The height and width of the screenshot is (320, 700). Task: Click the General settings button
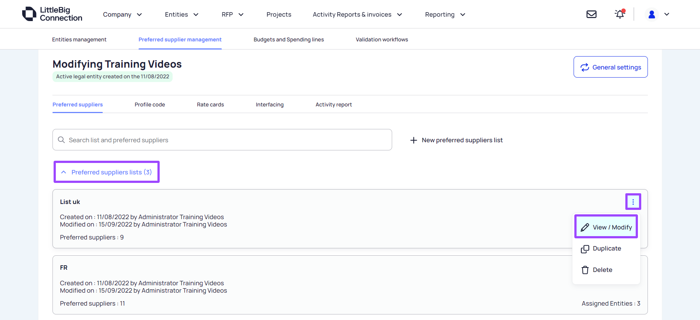[610, 67]
